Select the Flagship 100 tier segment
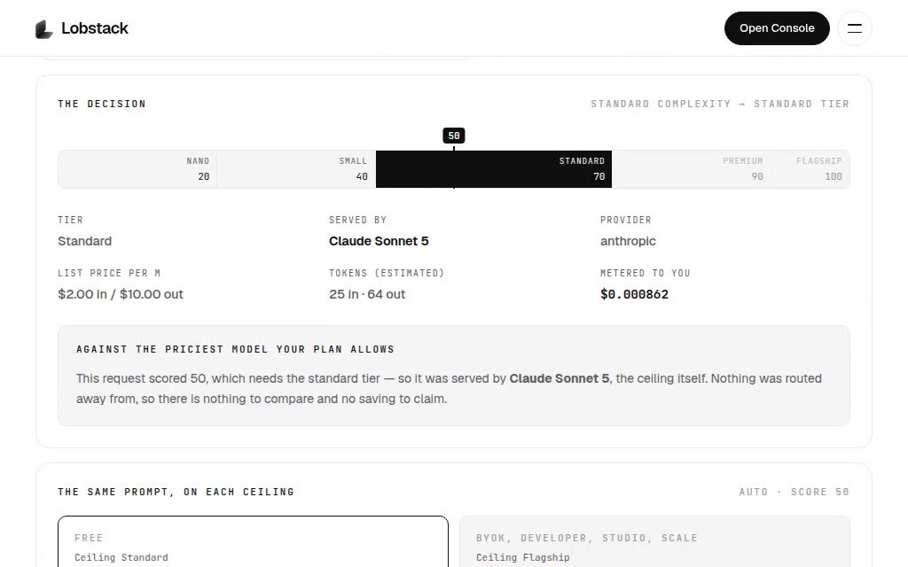908x567 pixels. tap(810, 169)
